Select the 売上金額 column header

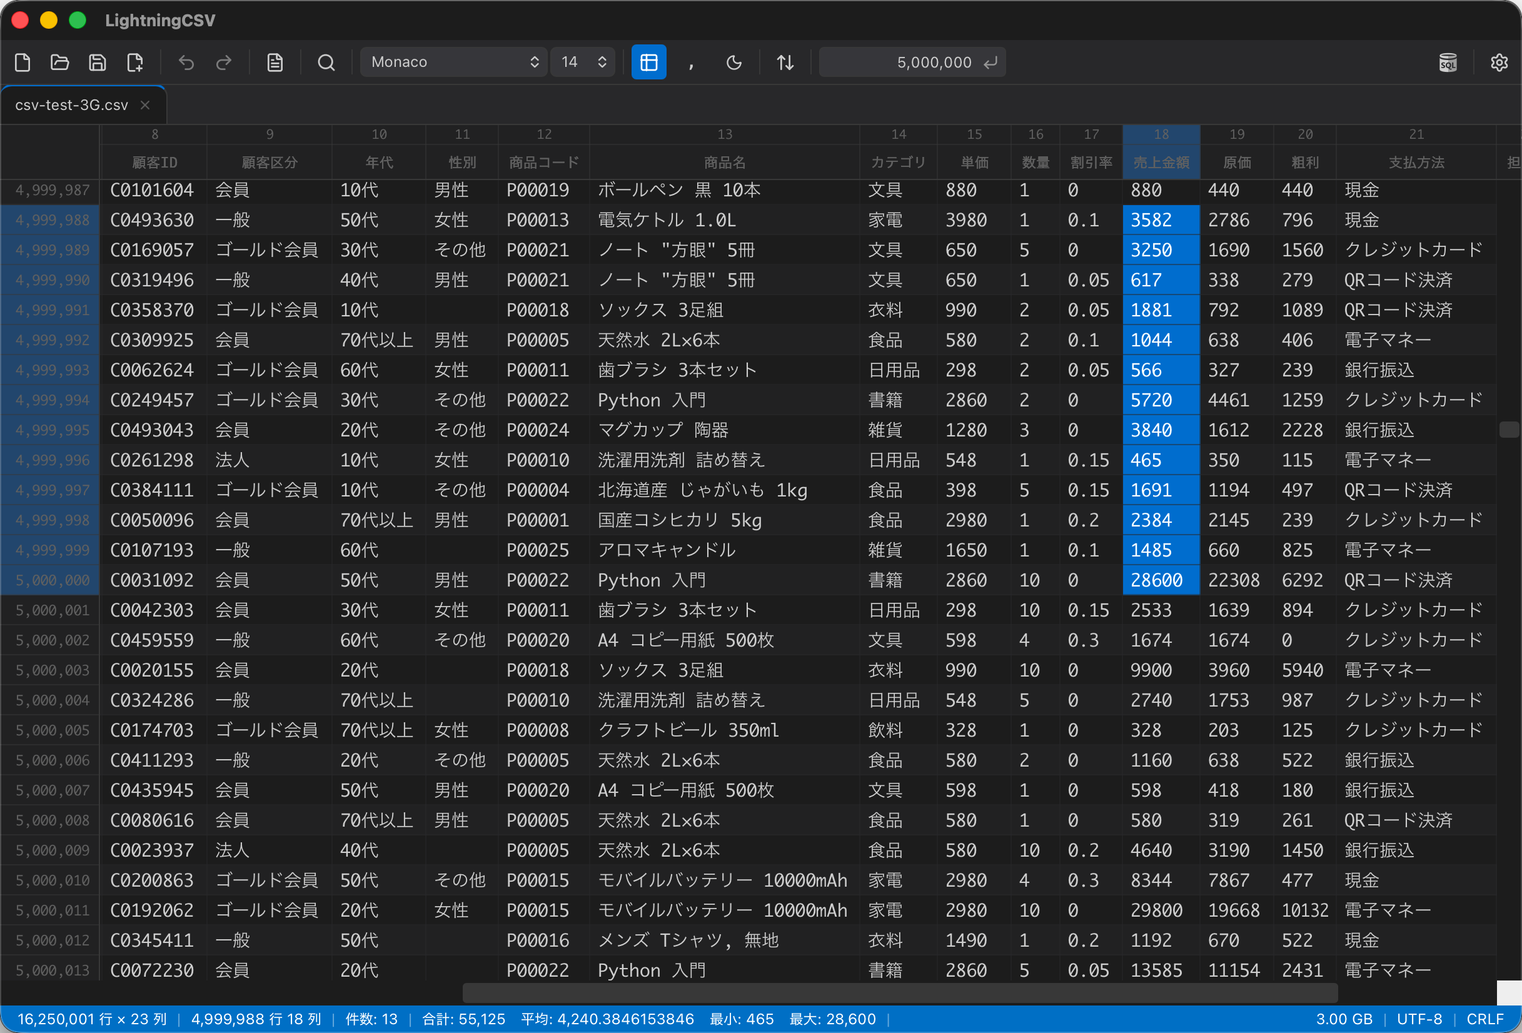click(1161, 162)
